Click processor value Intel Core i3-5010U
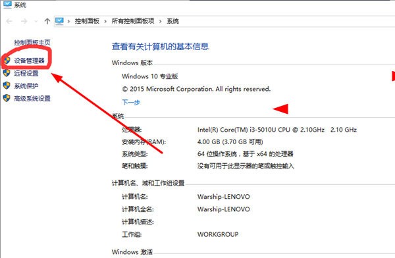The width and height of the screenshot is (395, 258). (277, 130)
